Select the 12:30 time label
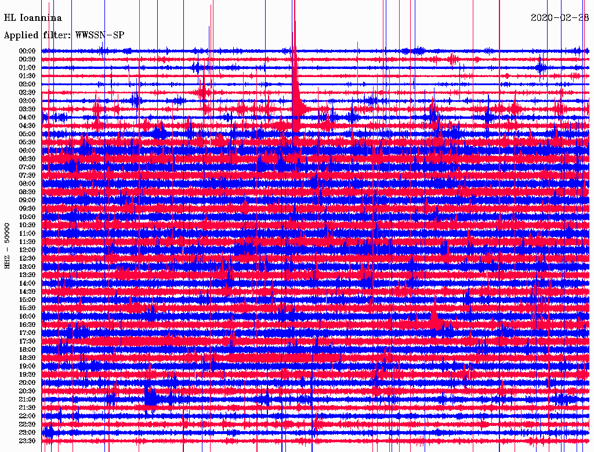Screen dimensions: 594x452 (x=27, y=258)
